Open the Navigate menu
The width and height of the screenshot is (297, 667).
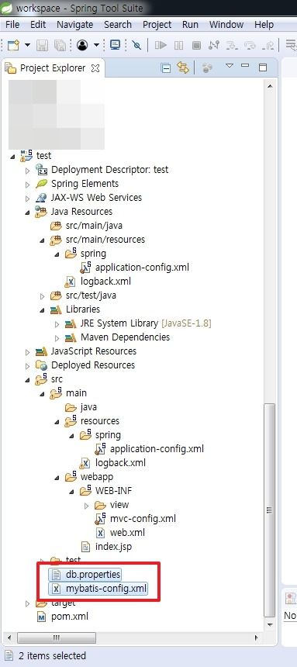click(x=75, y=25)
